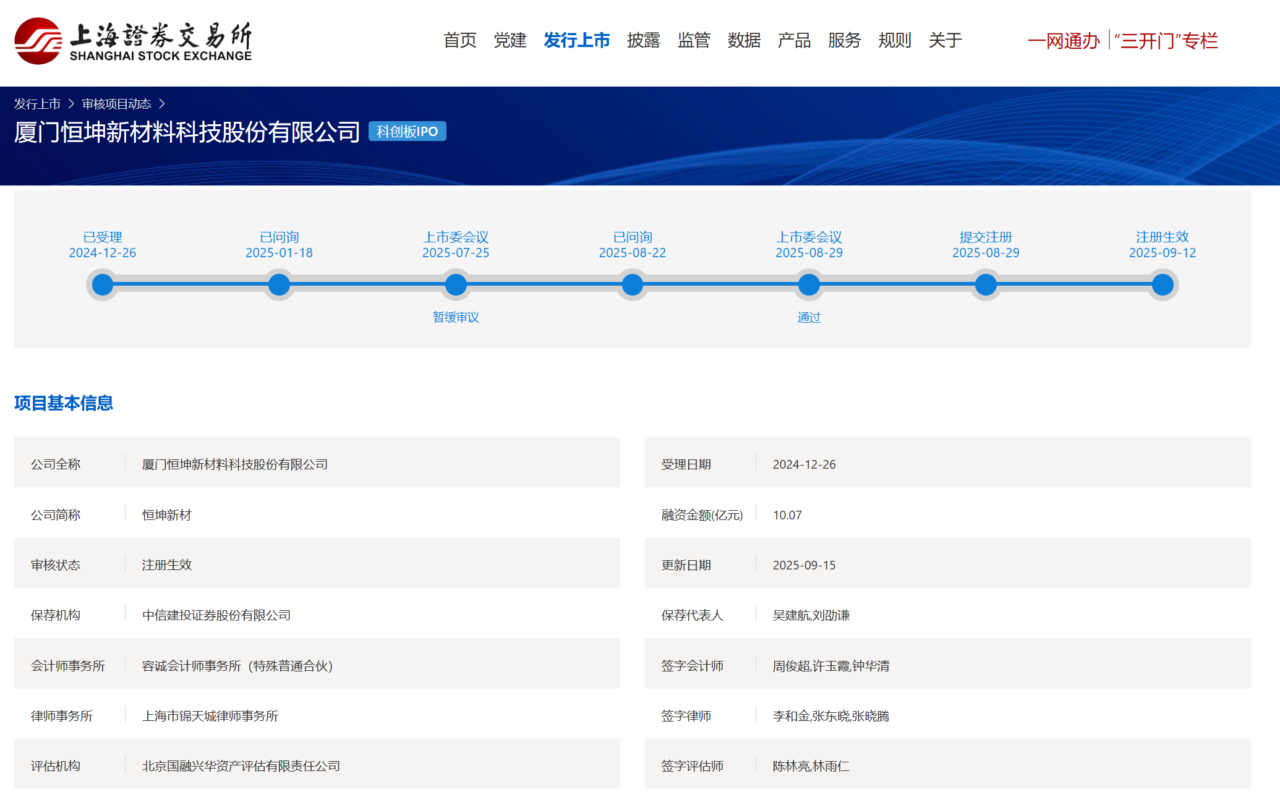This screenshot has height=805, width=1280.
Task: Click the 一网通办 link
Action: tap(1064, 41)
